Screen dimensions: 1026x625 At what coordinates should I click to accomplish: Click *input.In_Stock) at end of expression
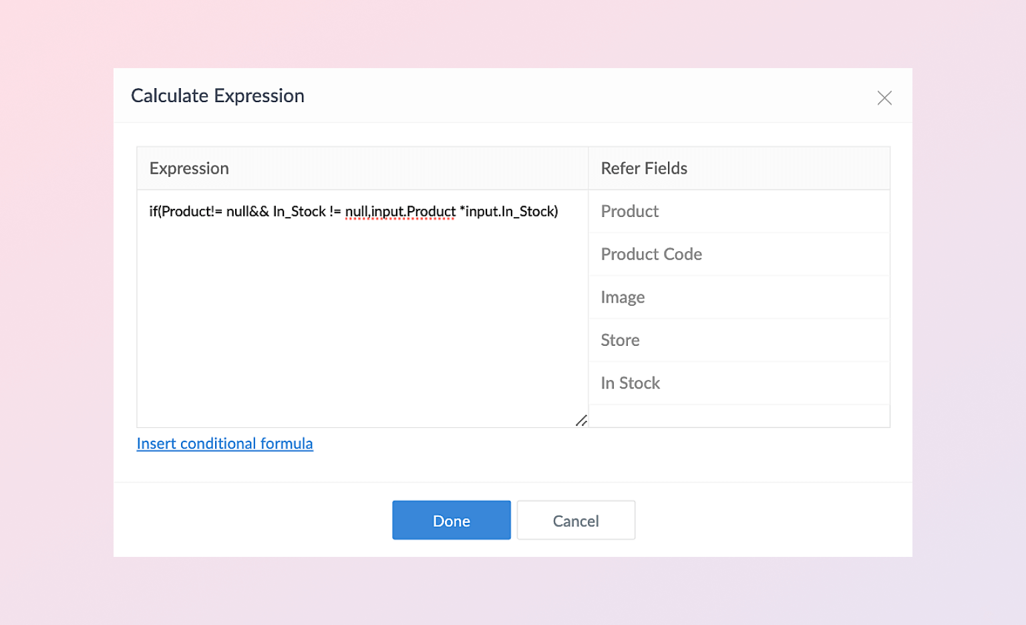[509, 212]
